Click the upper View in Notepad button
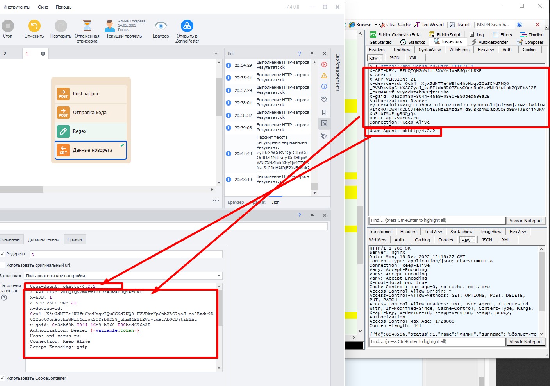 click(x=525, y=221)
